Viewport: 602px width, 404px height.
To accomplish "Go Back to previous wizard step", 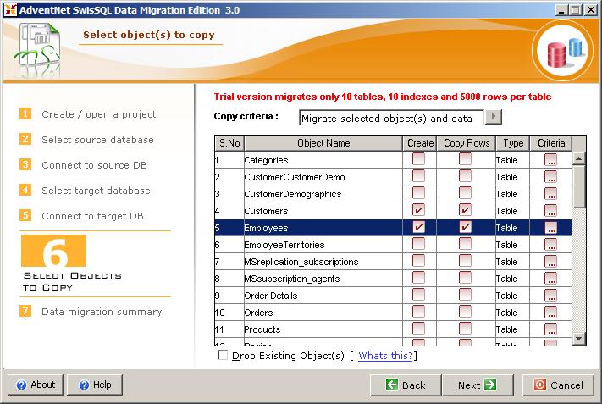I will point(406,385).
